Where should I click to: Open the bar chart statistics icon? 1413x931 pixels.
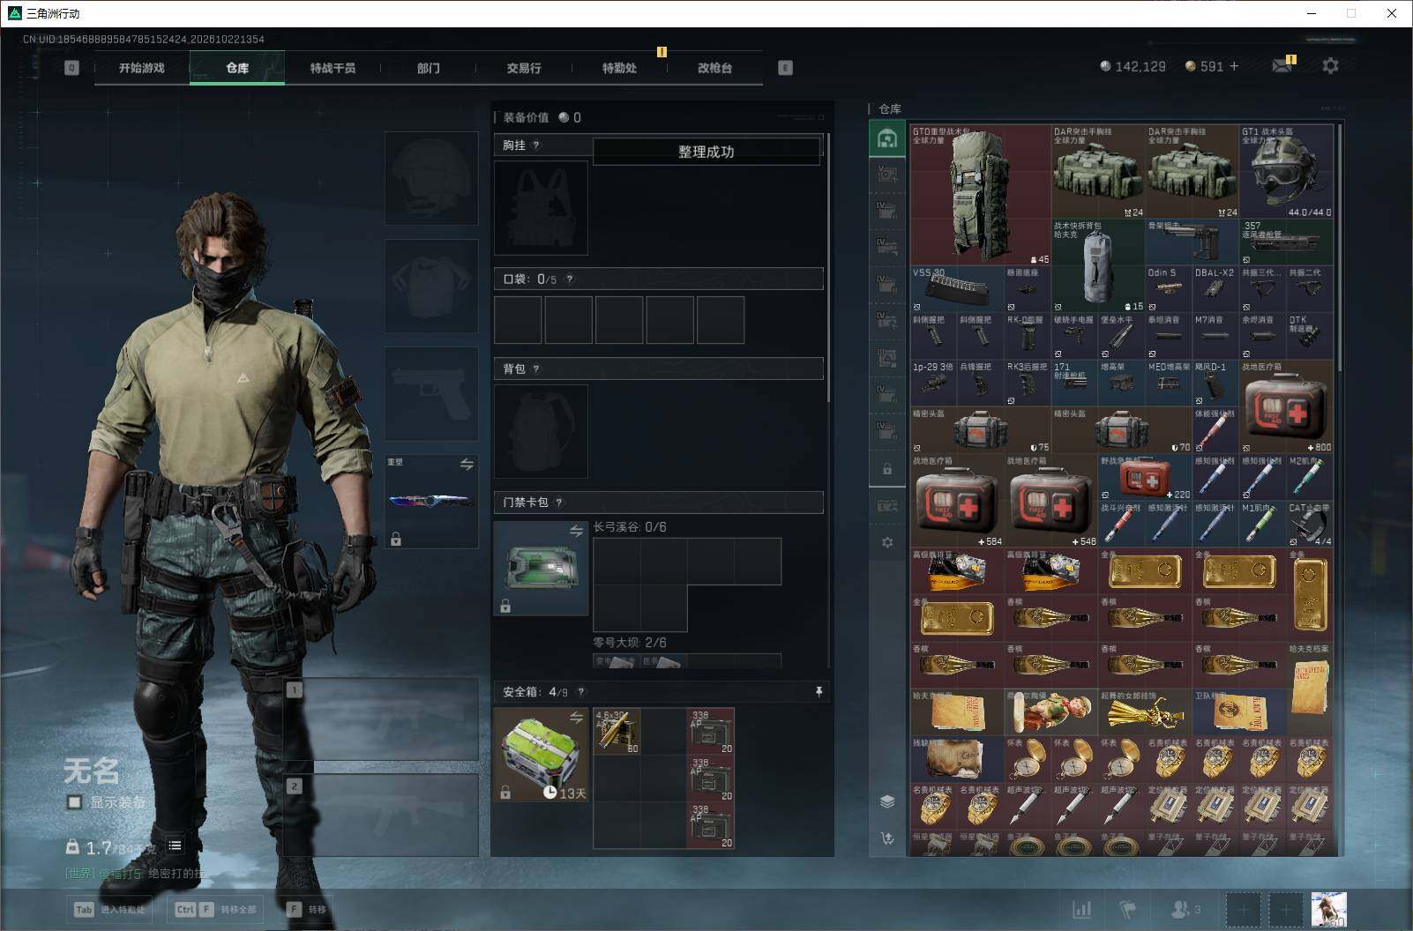click(x=1081, y=909)
